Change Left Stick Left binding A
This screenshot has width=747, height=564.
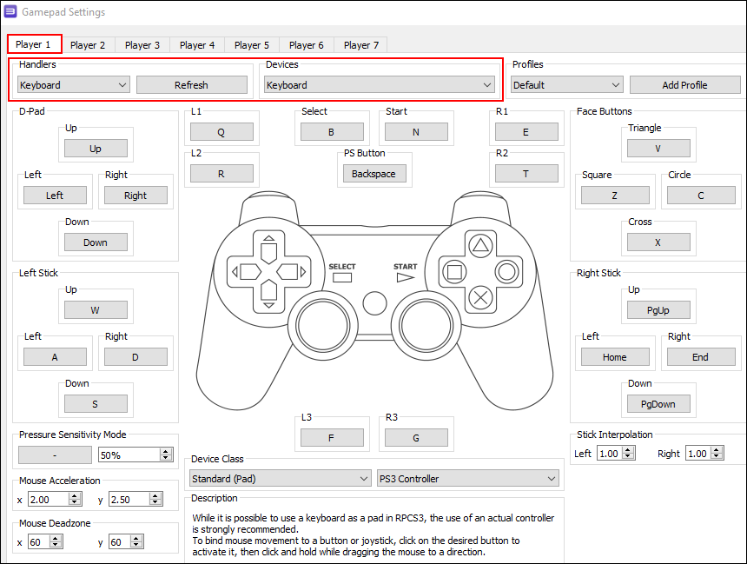click(56, 357)
